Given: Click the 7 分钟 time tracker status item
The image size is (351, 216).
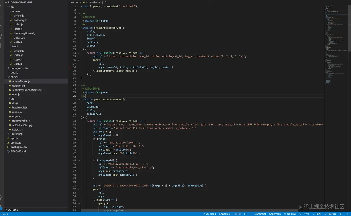Looking at the screenshot, I should pos(304,214).
